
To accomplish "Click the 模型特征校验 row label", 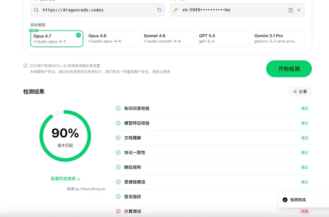I will click(137, 123).
